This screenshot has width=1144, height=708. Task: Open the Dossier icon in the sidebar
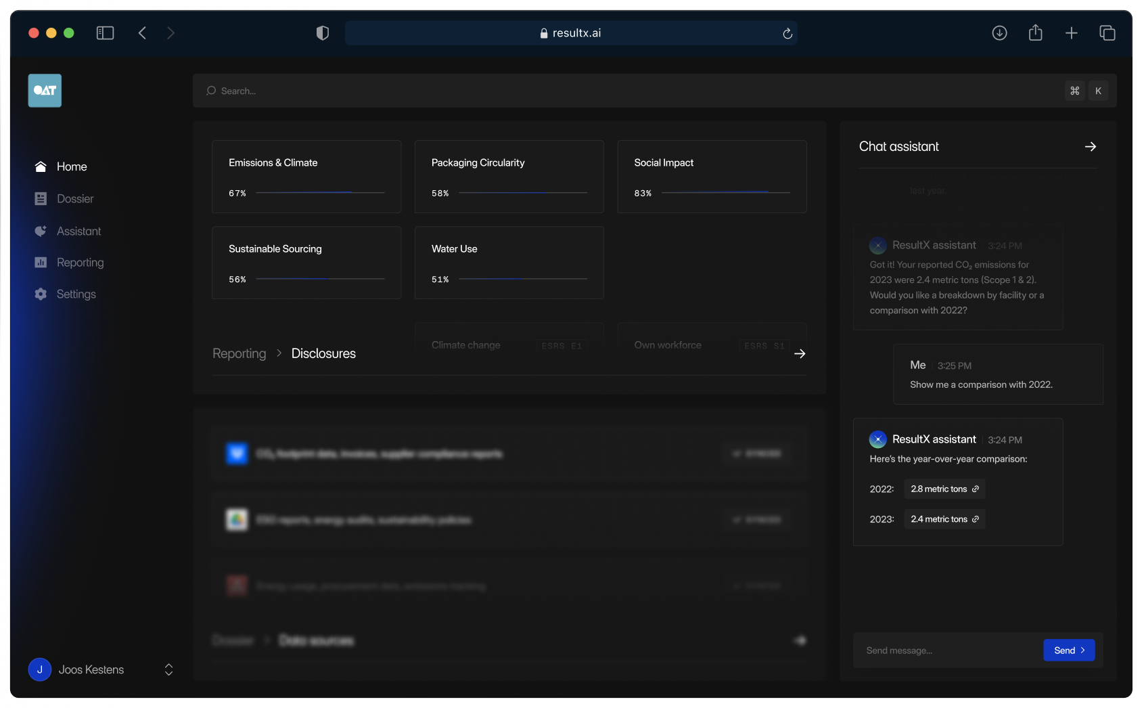(x=40, y=198)
